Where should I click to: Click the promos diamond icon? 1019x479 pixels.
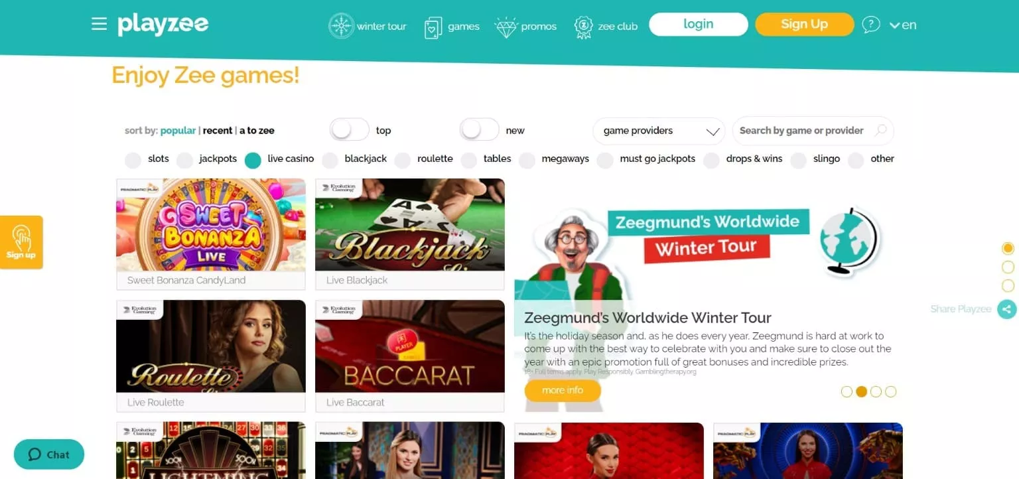(506, 27)
